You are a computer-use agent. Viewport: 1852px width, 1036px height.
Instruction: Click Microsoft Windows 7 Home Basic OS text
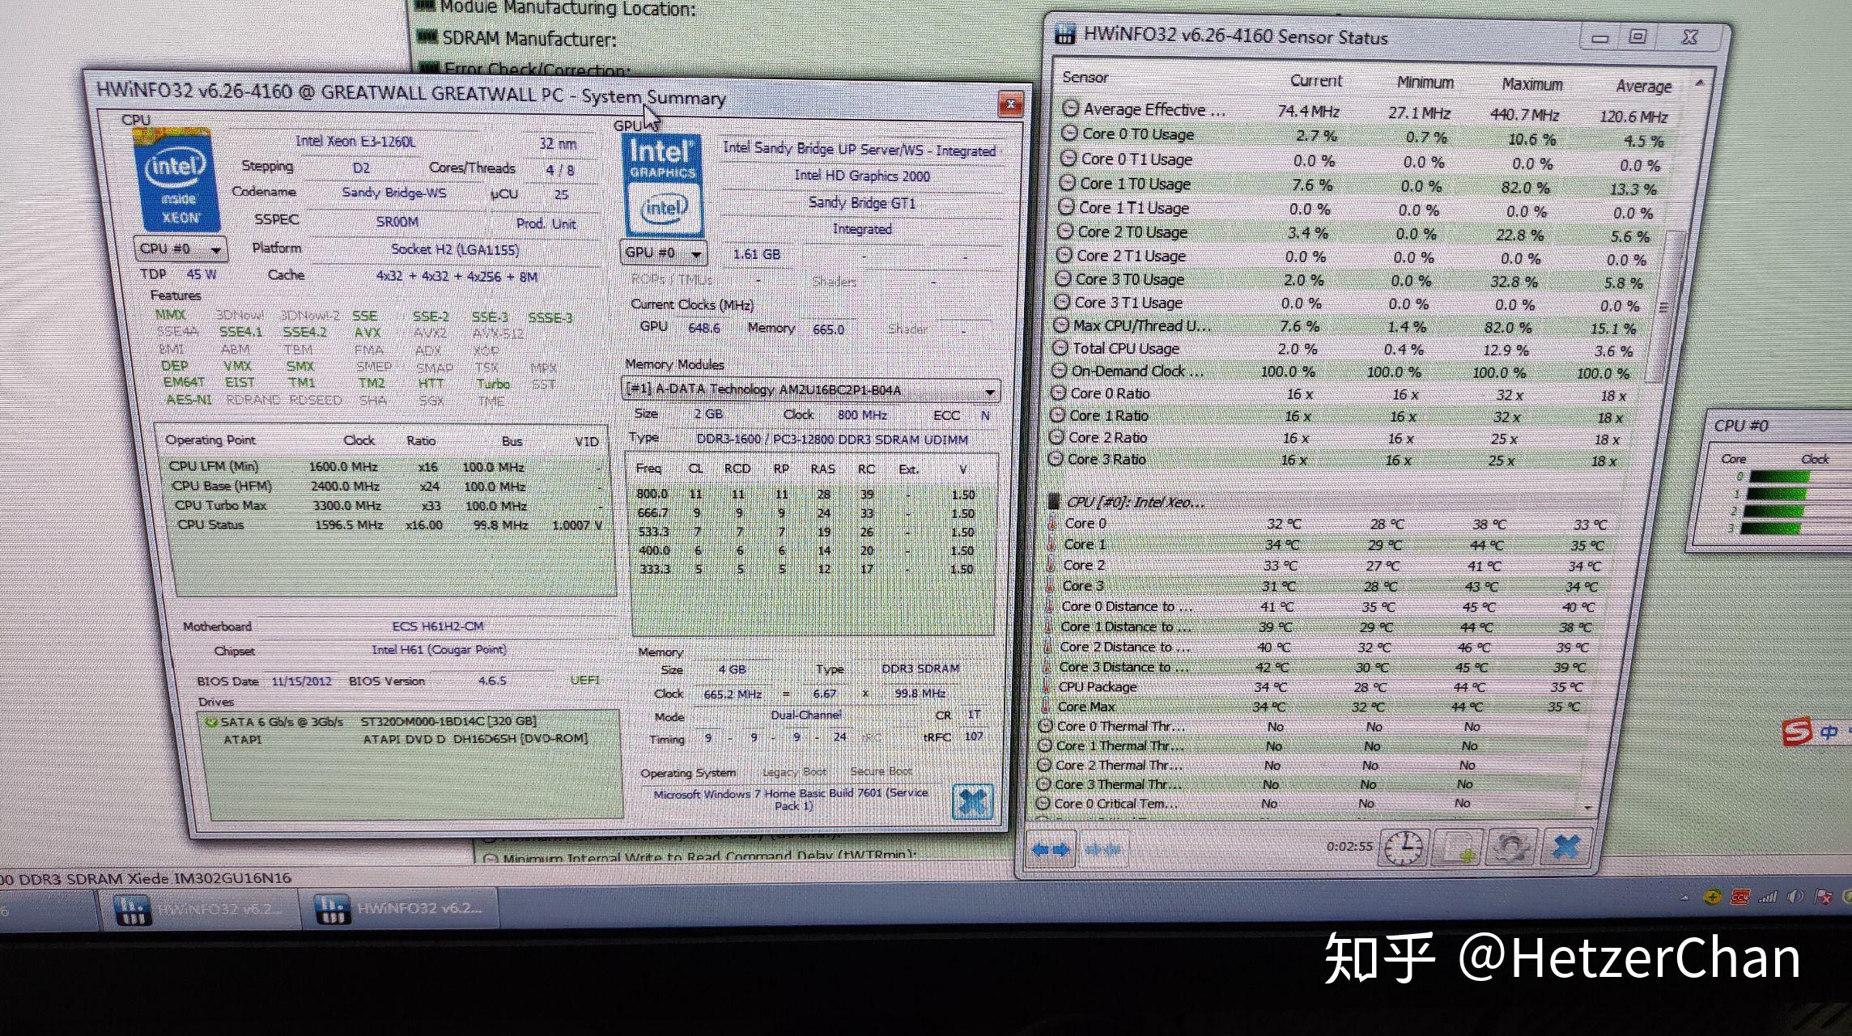click(791, 799)
